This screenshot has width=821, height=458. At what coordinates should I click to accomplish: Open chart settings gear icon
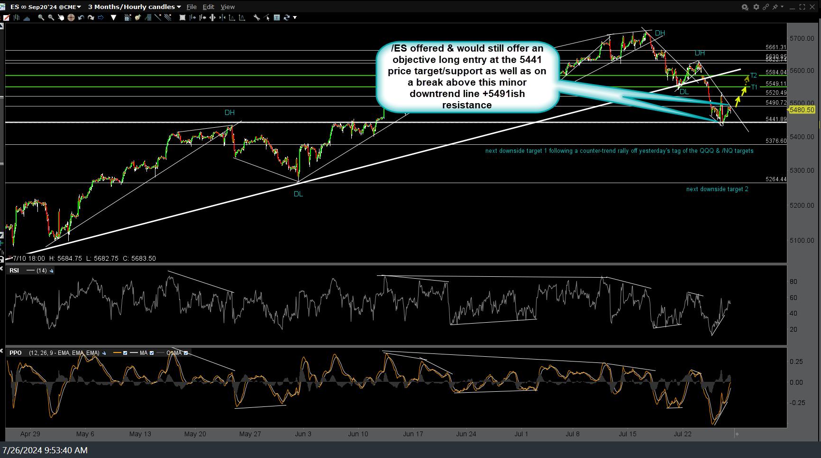click(756, 7)
